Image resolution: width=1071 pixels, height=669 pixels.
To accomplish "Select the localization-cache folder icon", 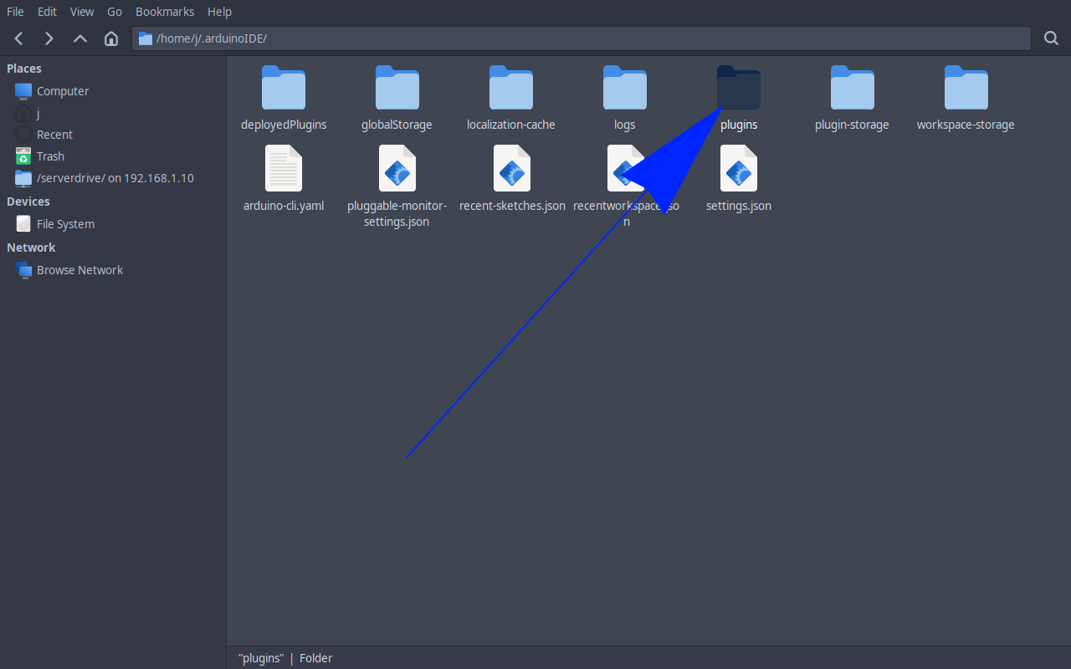I will 511,88.
